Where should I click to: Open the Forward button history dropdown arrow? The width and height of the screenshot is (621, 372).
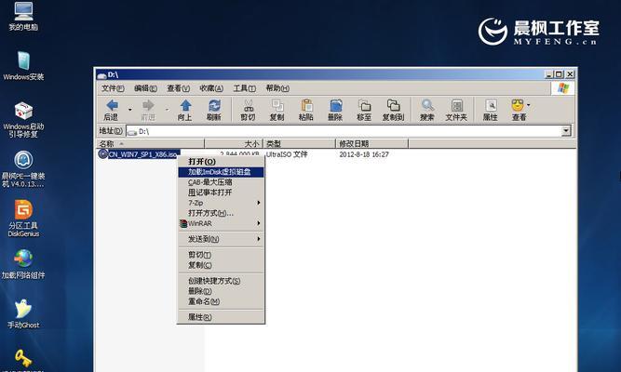(167, 109)
